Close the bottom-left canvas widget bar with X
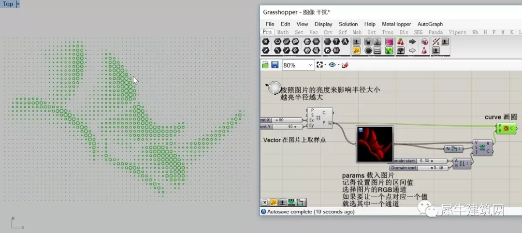This screenshot has width=522, height=233. click(265, 203)
